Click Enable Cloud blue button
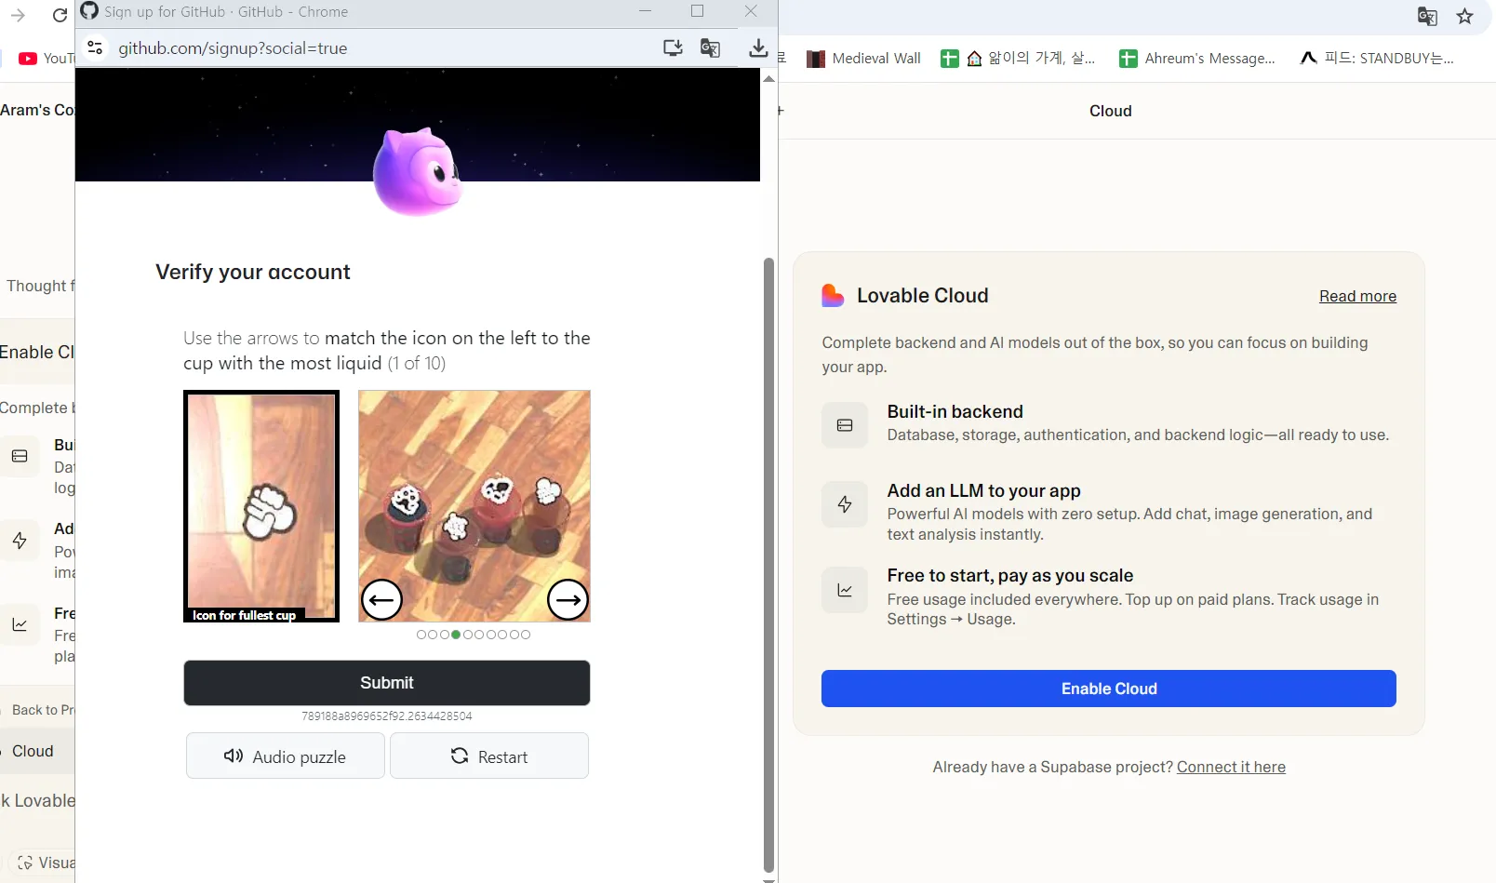 click(1109, 689)
